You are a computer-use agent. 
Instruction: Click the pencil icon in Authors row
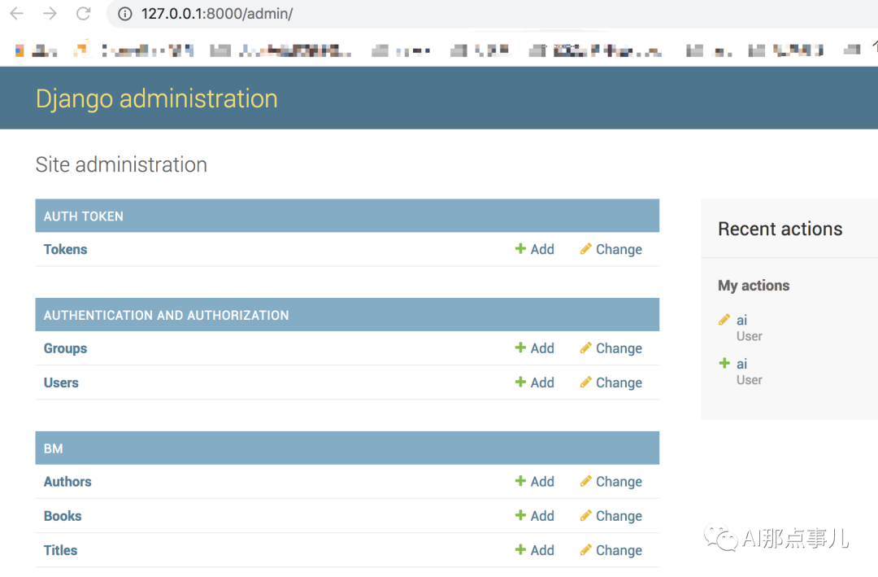point(585,482)
